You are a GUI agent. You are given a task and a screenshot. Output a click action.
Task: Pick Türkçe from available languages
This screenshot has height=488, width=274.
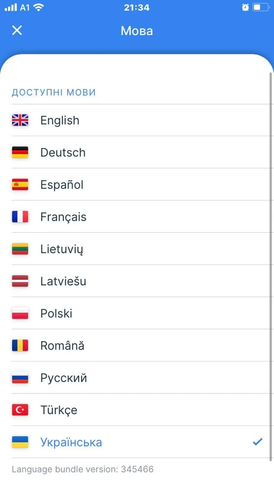(x=59, y=410)
